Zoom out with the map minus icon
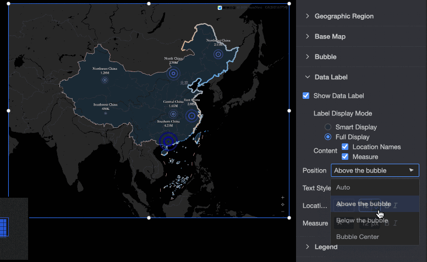This screenshot has width=427, height=262. coord(283,211)
